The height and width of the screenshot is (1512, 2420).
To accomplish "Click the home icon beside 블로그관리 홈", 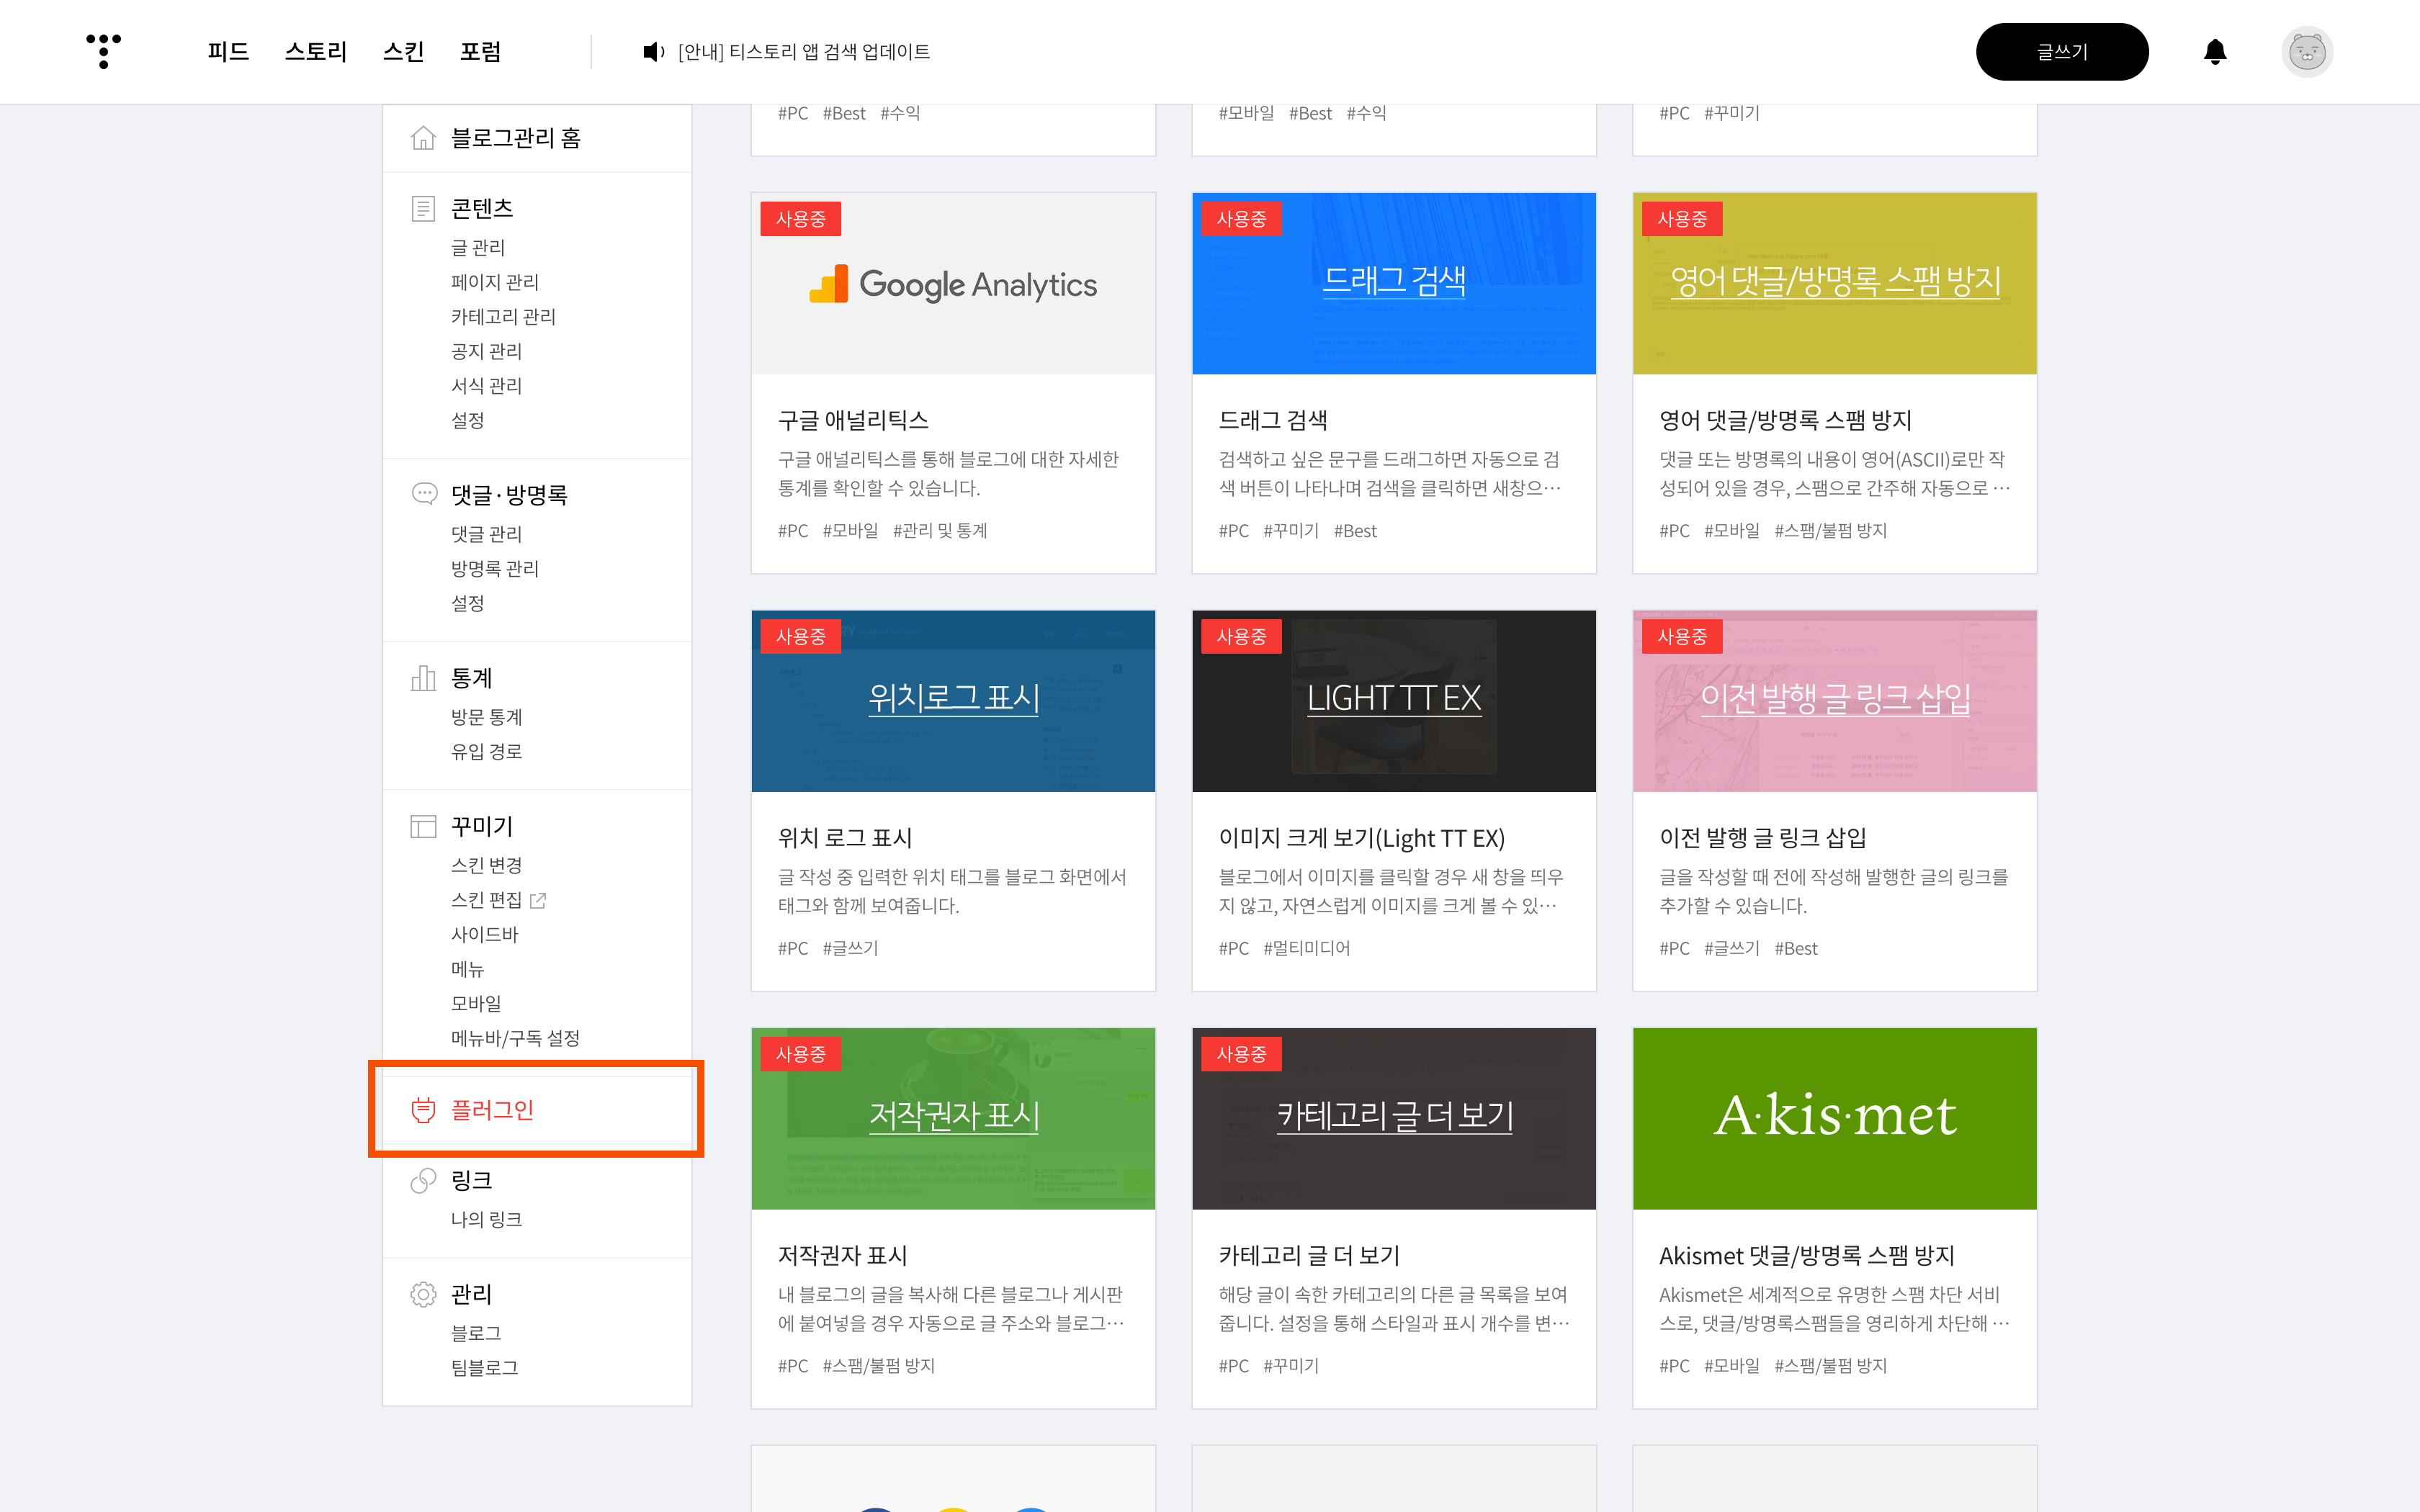I will 423,138.
